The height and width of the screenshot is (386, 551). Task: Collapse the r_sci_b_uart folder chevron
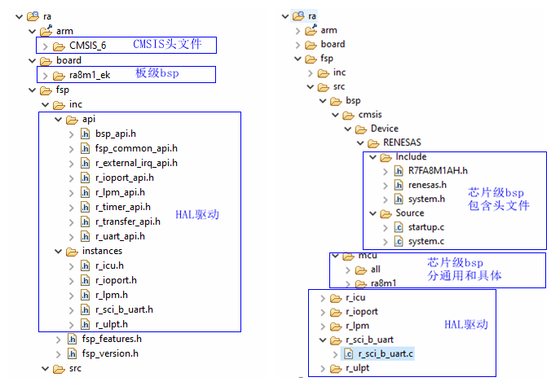[323, 340]
